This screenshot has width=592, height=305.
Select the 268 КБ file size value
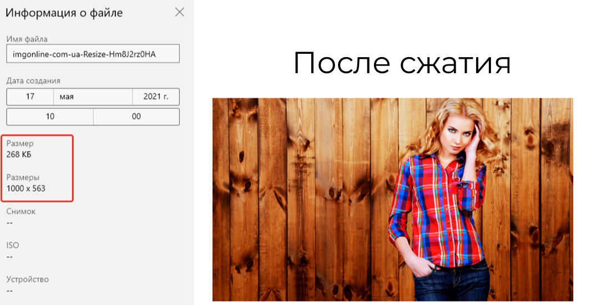[x=19, y=155]
